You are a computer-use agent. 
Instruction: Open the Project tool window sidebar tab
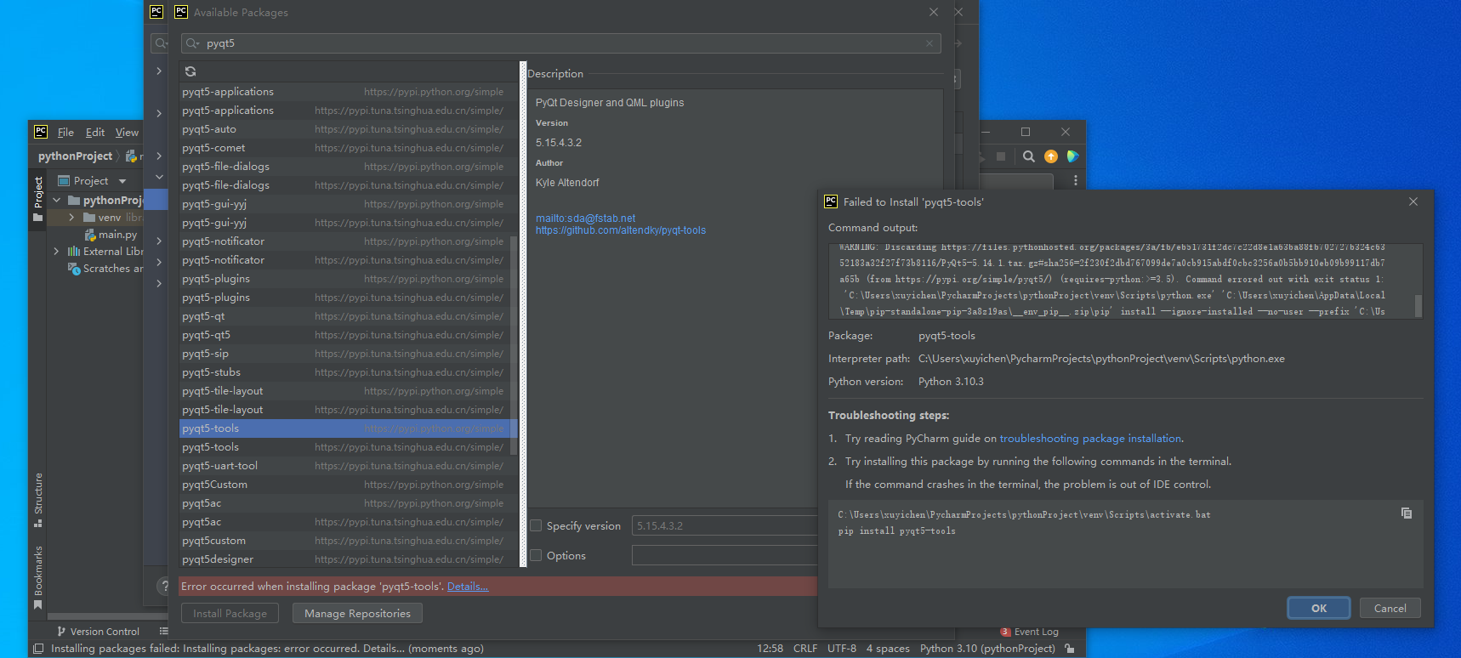(x=37, y=198)
